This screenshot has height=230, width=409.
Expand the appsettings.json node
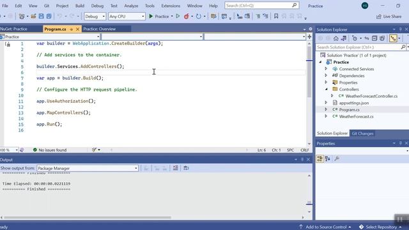(x=326, y=103)
